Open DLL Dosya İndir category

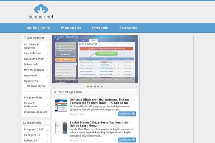tap(34, 59)
